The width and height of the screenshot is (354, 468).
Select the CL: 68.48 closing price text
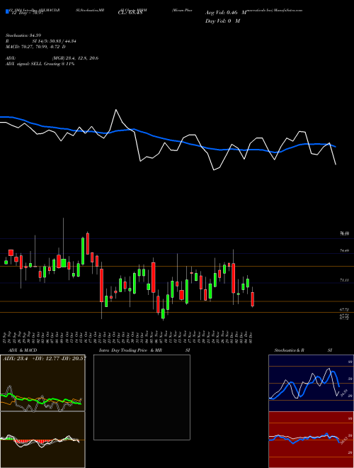tap(129, 13)
